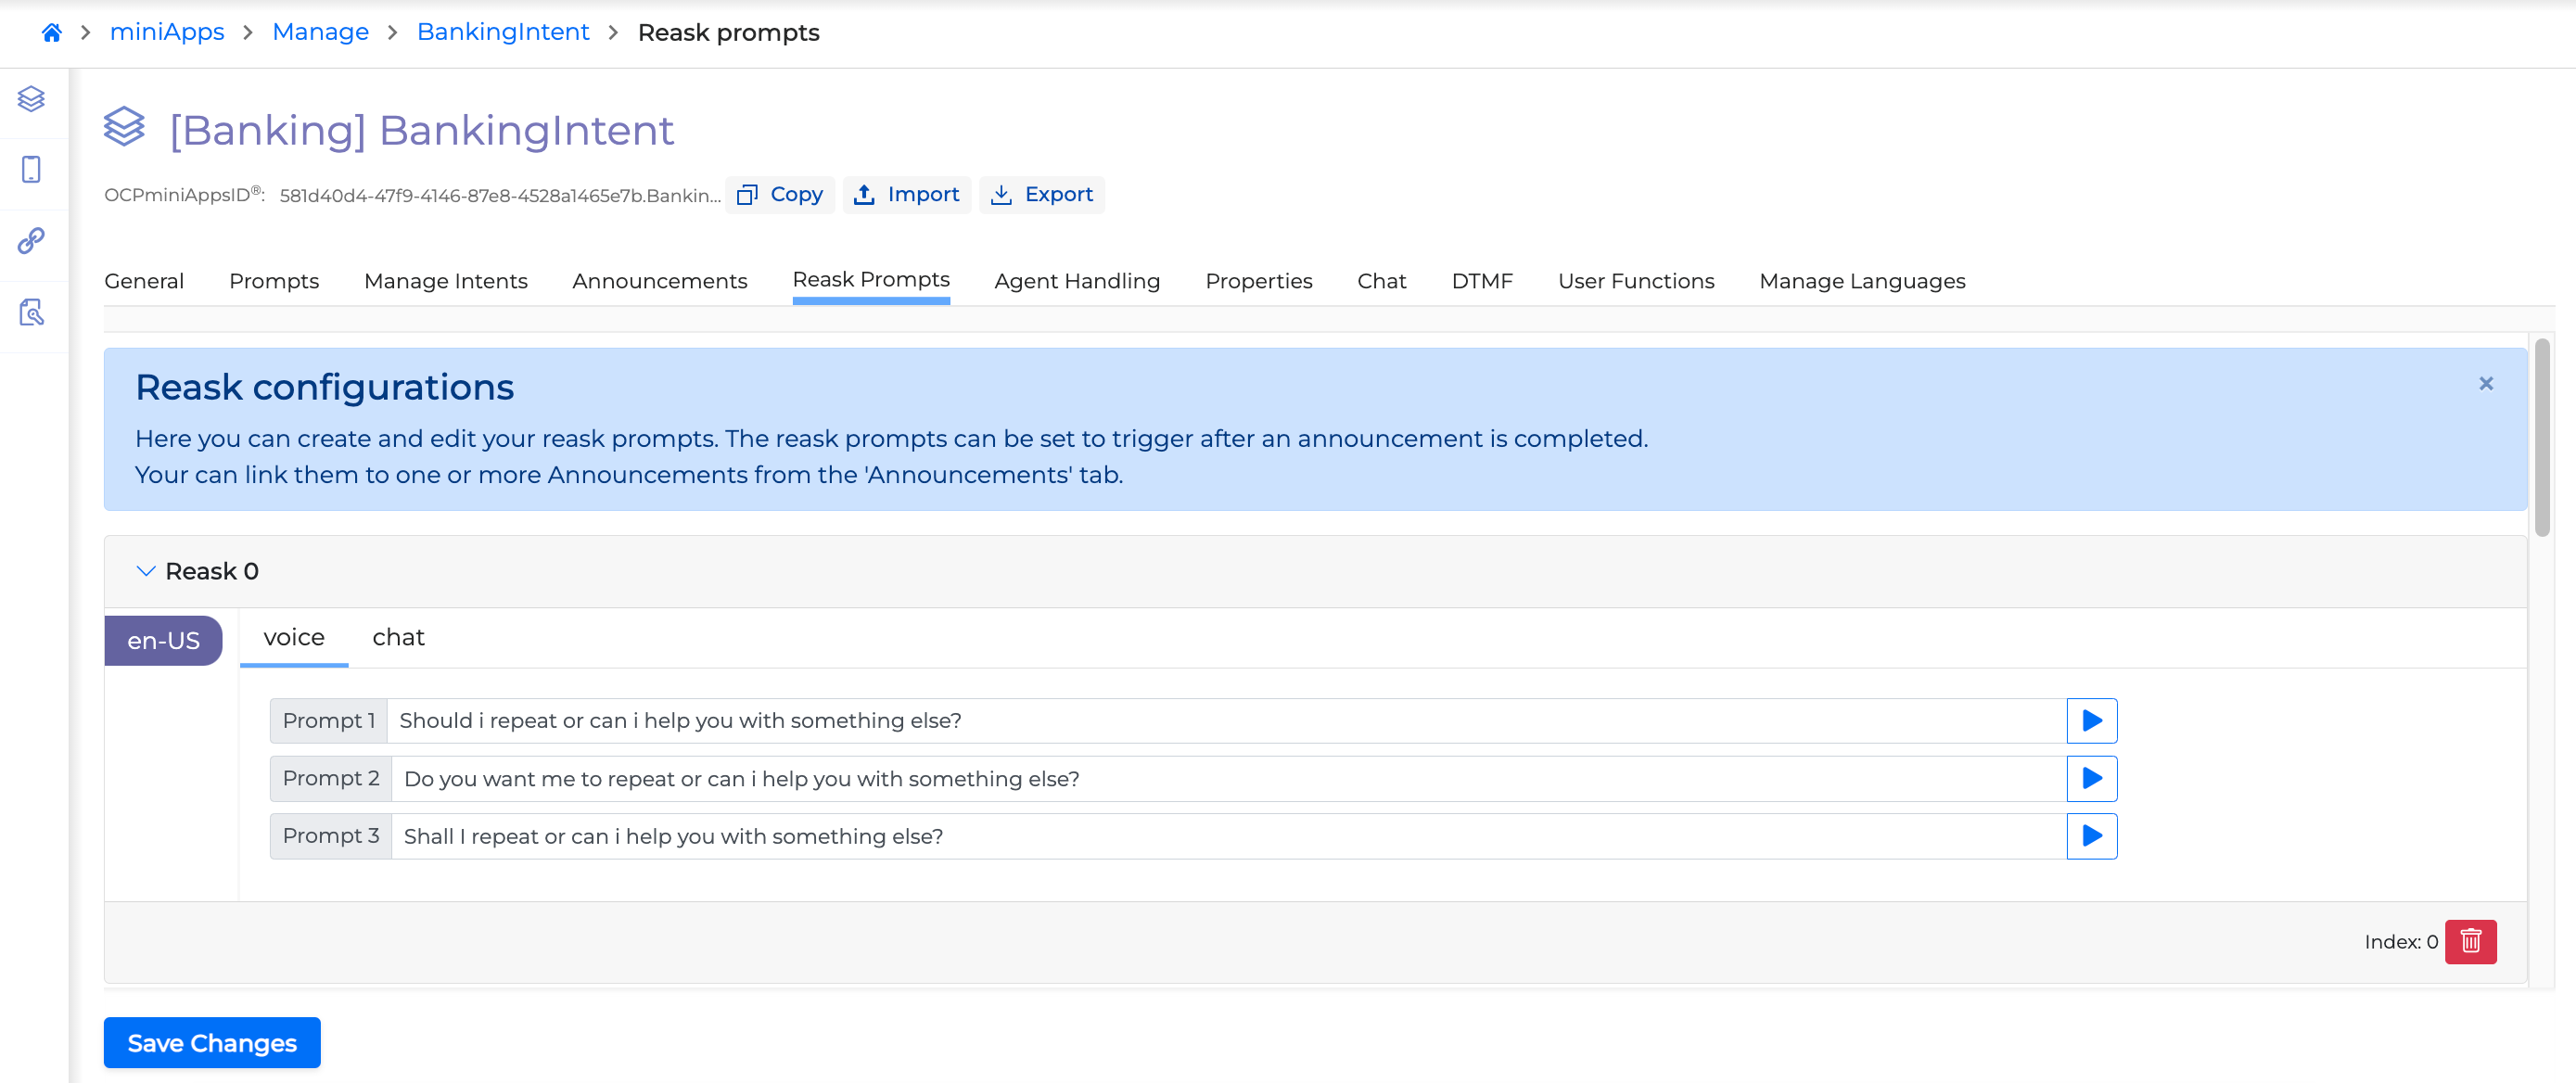Navigate to Manage breadcrumb
The width and height of the screenshot is (2576, 1083).
pyautogui.click(x=320, y=33)
